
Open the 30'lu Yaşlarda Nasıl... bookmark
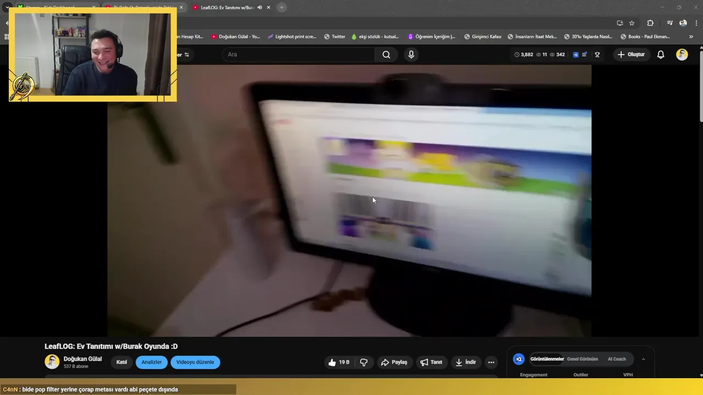pyautogui.click(x=588, y=37)
